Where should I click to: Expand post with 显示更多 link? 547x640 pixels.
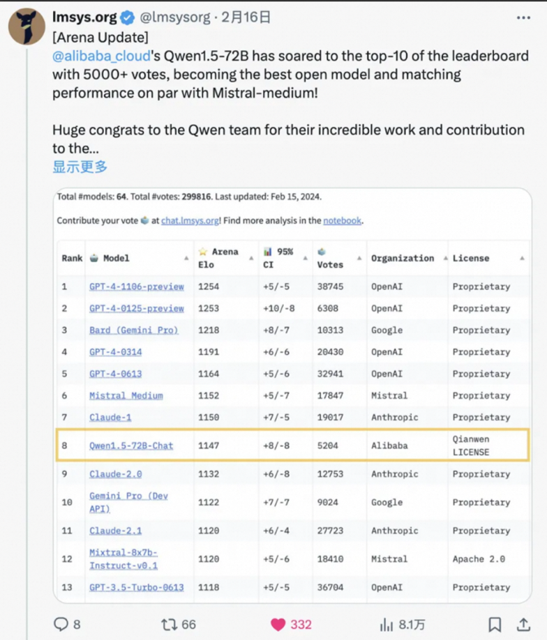pyautogui.click(x=80, y=167)
